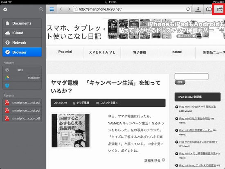Toggle the sidebar with hamburger menu icon

pos(52,9)
